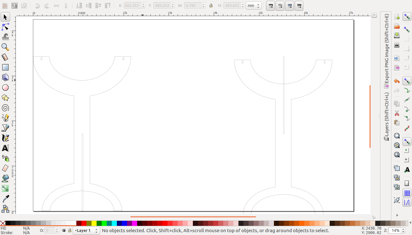Toggle snap to grids
Image resolution: width=412 pixels, height=235 pixels.
[407, 193]
